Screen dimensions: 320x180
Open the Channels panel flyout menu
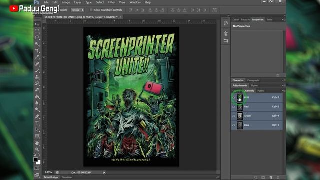283,91
